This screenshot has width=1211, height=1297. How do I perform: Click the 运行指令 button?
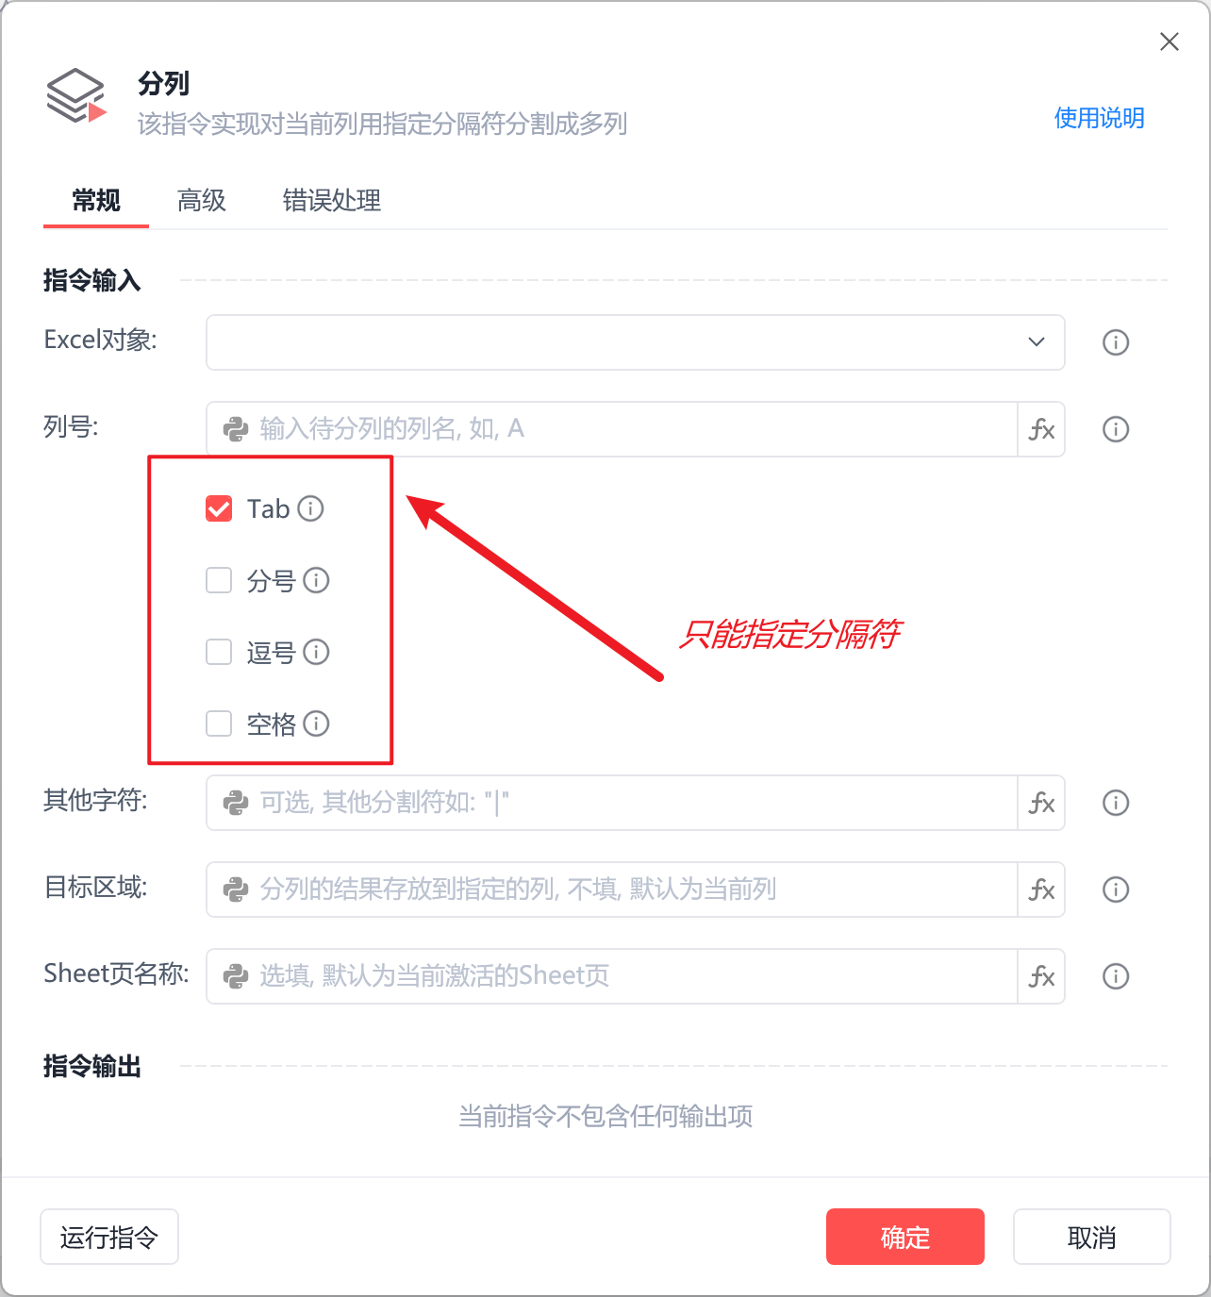click(x=109, y=1237)
